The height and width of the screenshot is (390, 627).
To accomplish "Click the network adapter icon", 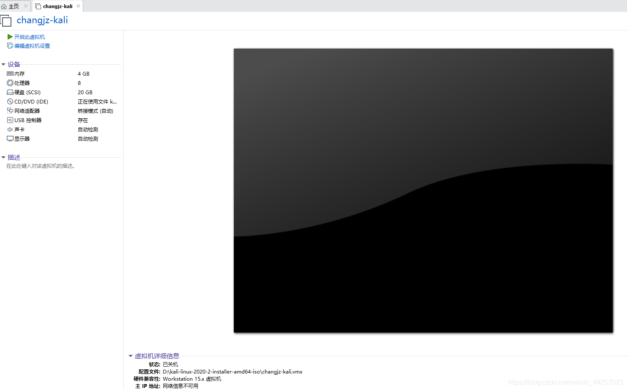I will coord(10,111).
